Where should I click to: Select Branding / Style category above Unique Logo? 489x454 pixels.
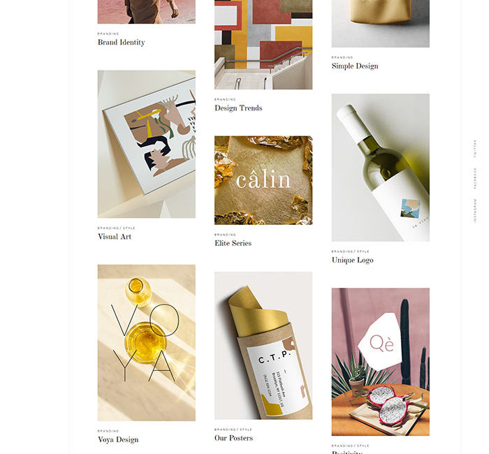click(x=350, y=251)
